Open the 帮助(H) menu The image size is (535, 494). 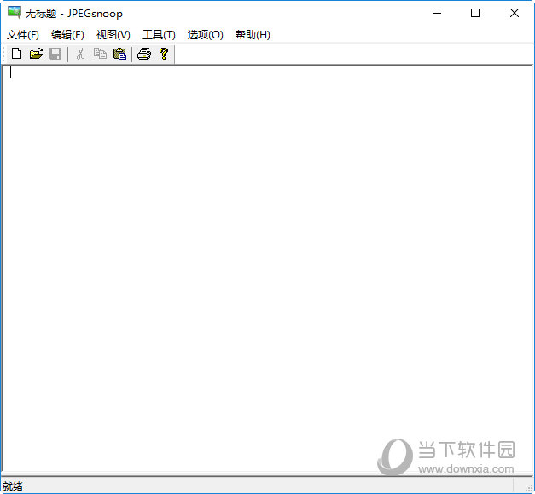[253, 35]
